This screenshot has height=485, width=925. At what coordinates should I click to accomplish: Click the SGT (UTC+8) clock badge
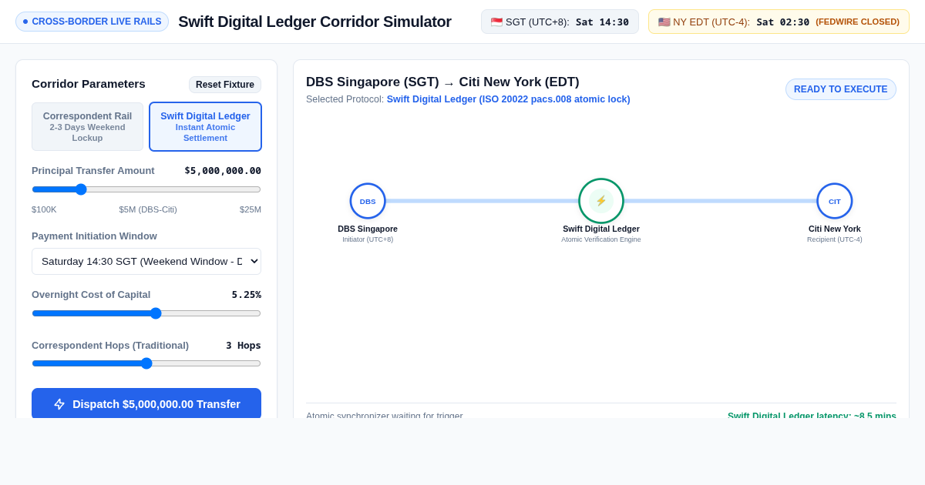pos(560,22)
